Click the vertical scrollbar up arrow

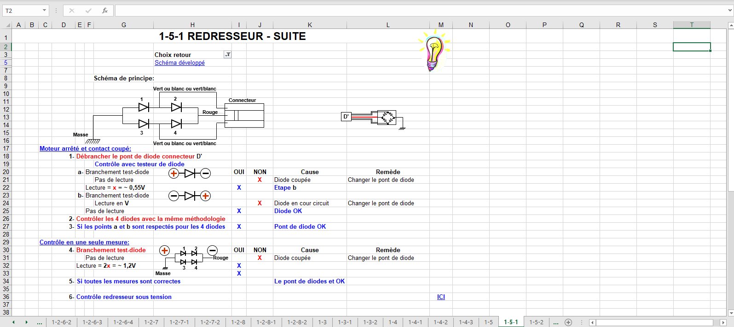pyautogui.click(x=730, y=25)
